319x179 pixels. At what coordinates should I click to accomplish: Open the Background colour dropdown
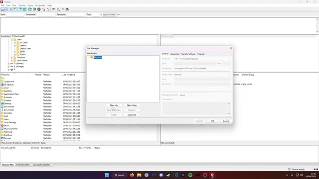185,95
